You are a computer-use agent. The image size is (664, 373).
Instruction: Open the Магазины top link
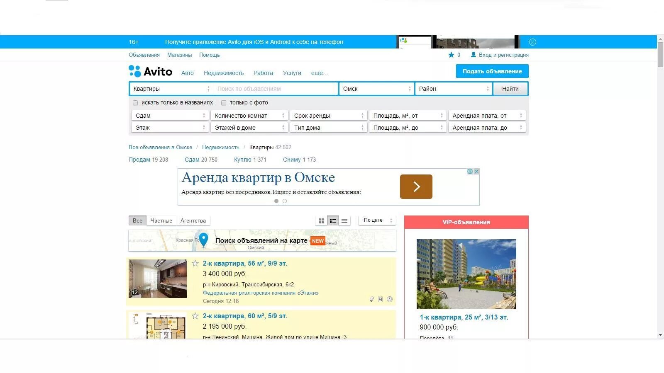pyautogui.click(x=179, y=55)
